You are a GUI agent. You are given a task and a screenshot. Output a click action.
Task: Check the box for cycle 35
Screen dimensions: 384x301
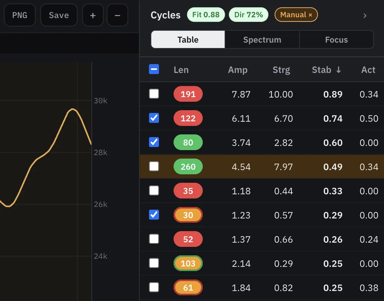pos(154,190)
